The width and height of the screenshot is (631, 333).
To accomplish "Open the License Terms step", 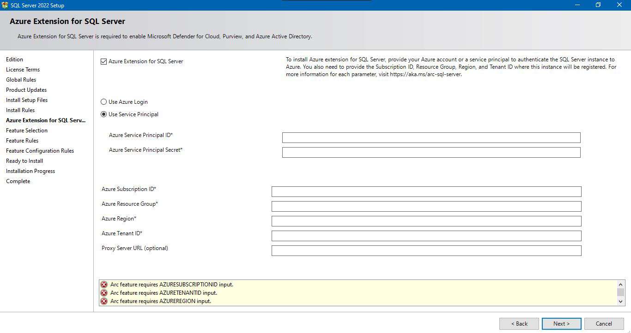I will pyautogui.click(x=23, y=70).
